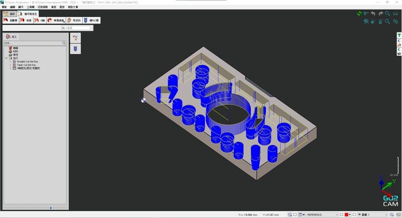
Task: Click the magnifier search icon in tree panel
Action: click(x=64, y=43)
